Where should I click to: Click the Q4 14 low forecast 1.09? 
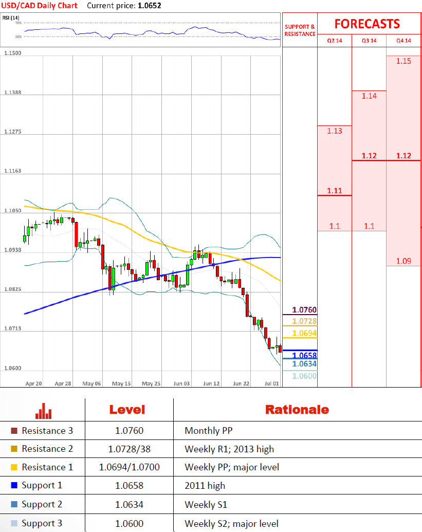(x=403, y=261)
